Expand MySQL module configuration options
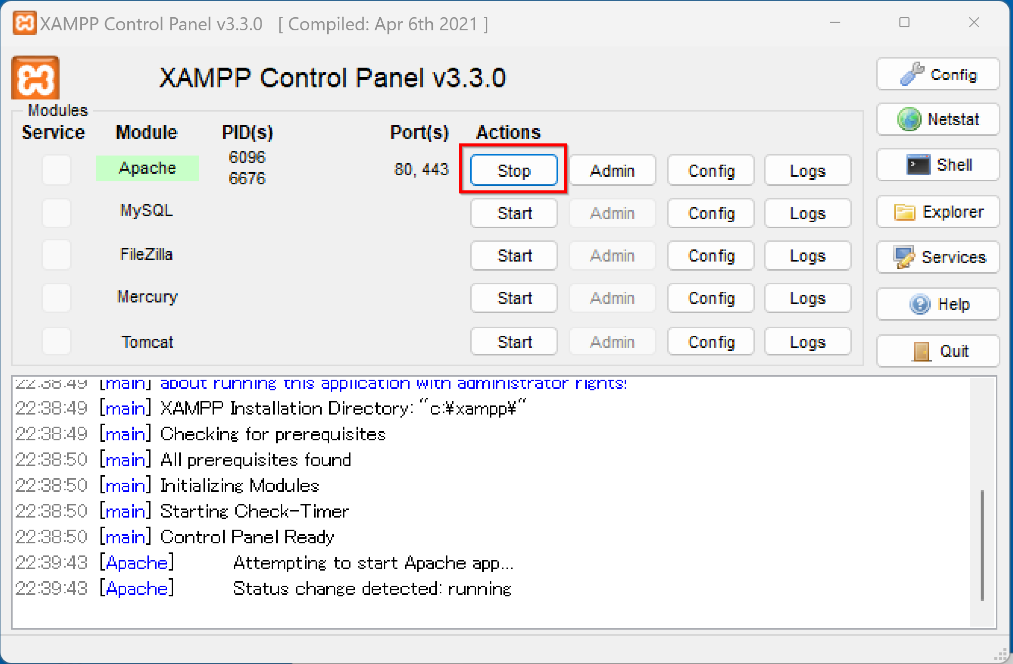Image resolution: width=1013 pixels, height=664 pixels. click(x=710, y=214)
